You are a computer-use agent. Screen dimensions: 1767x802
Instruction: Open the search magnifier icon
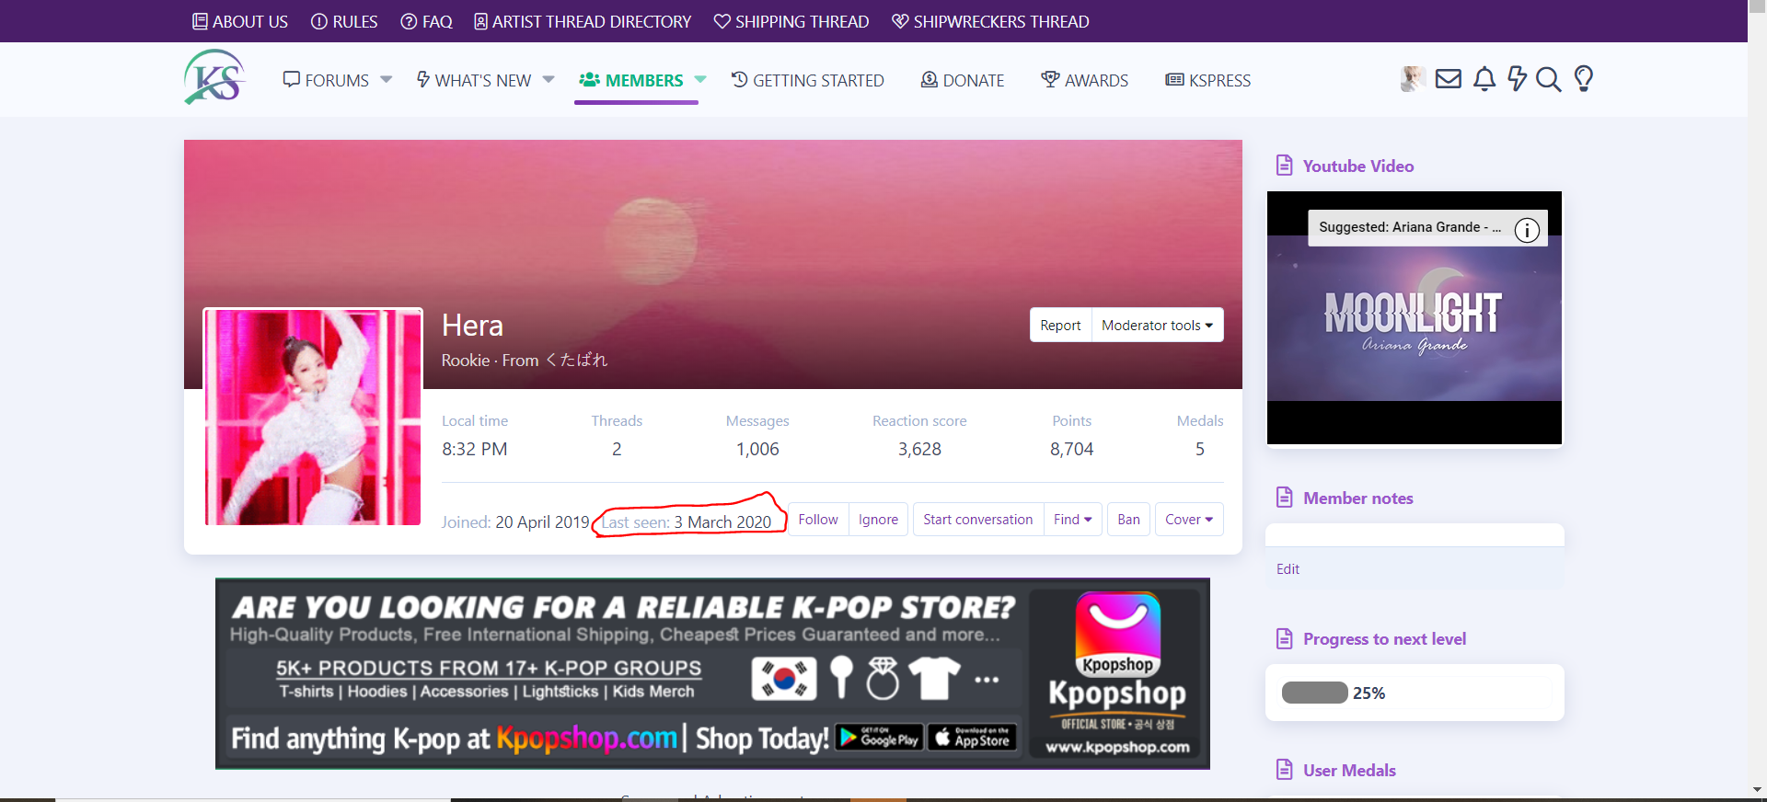pyautogui.click(x=1549, y=79)
